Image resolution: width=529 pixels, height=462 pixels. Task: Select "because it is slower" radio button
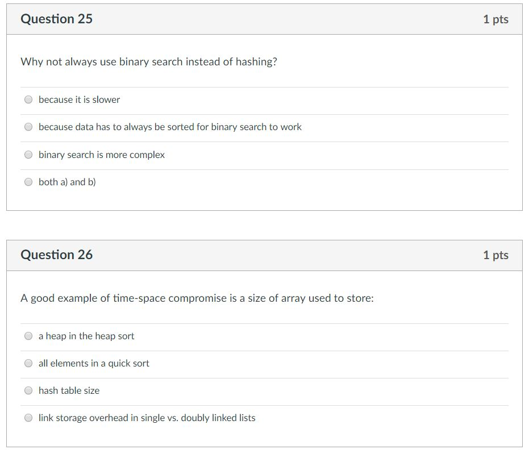coord(28,99)
